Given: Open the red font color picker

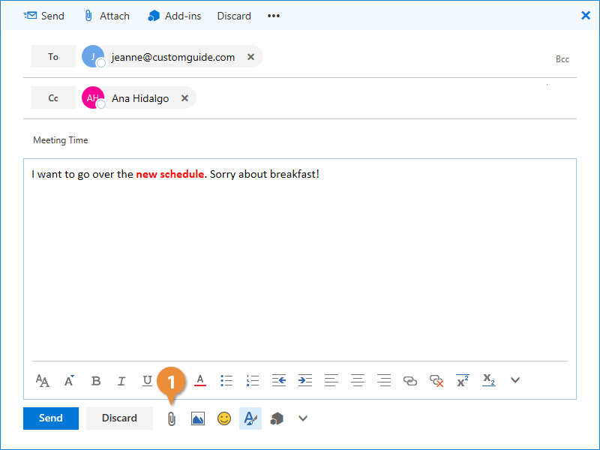Looking at the screenshot, I should click(x=200, y=380).
